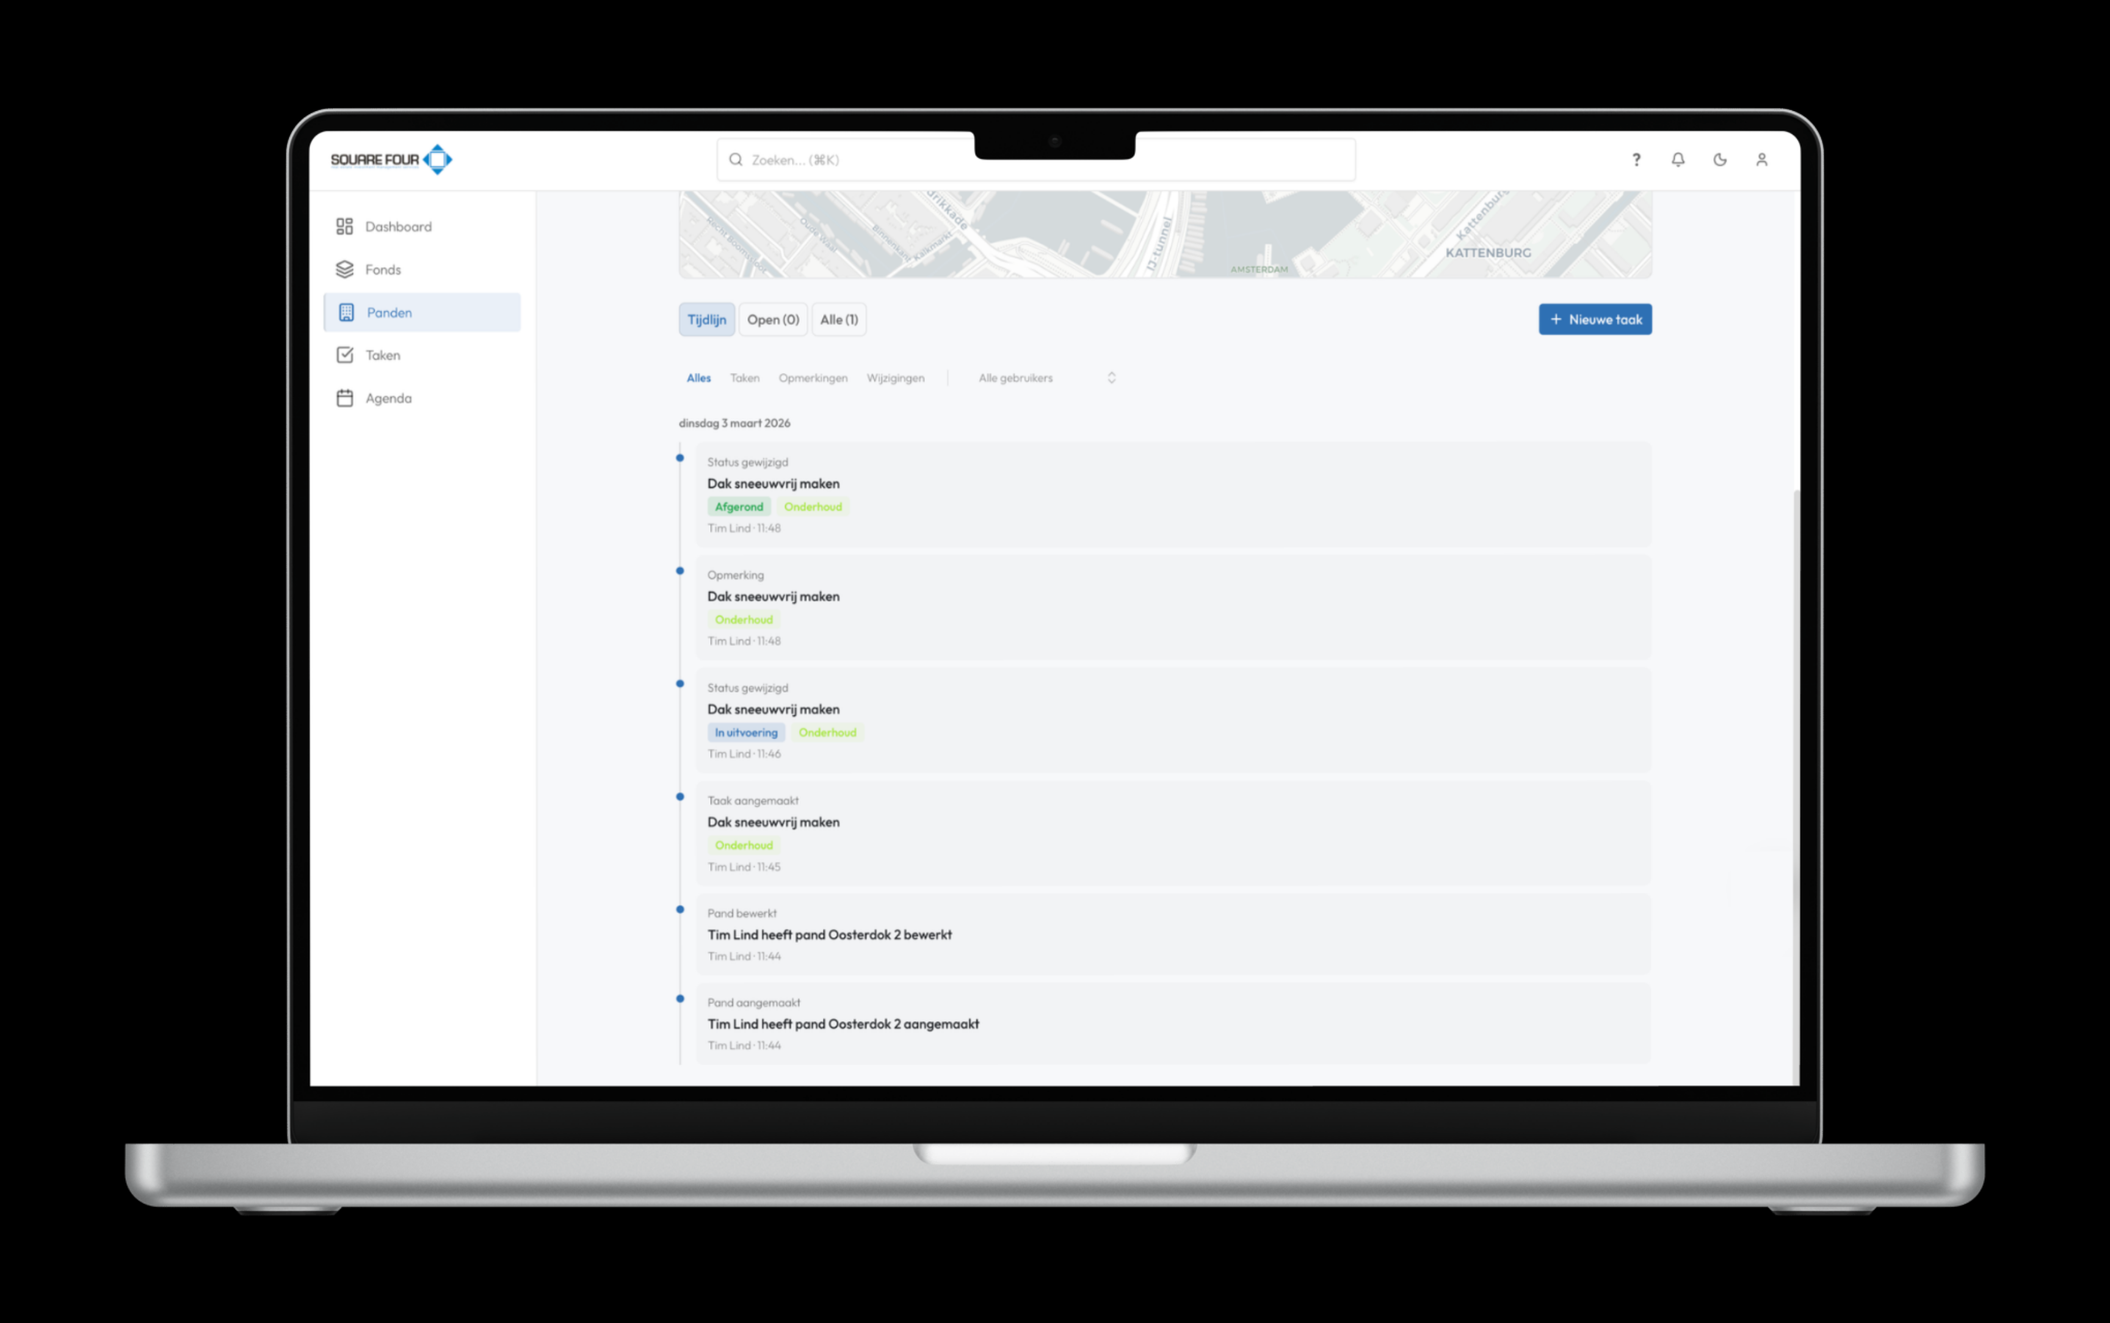The image size is (2110, 1323).
Task: Open the Alle gebruikers dropdown
Action: (1046, 378)
